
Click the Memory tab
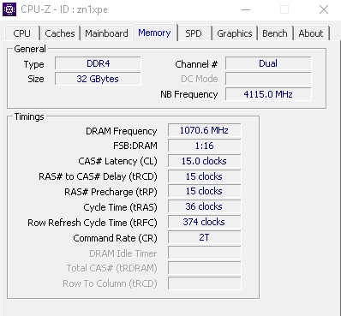[154, 33]
